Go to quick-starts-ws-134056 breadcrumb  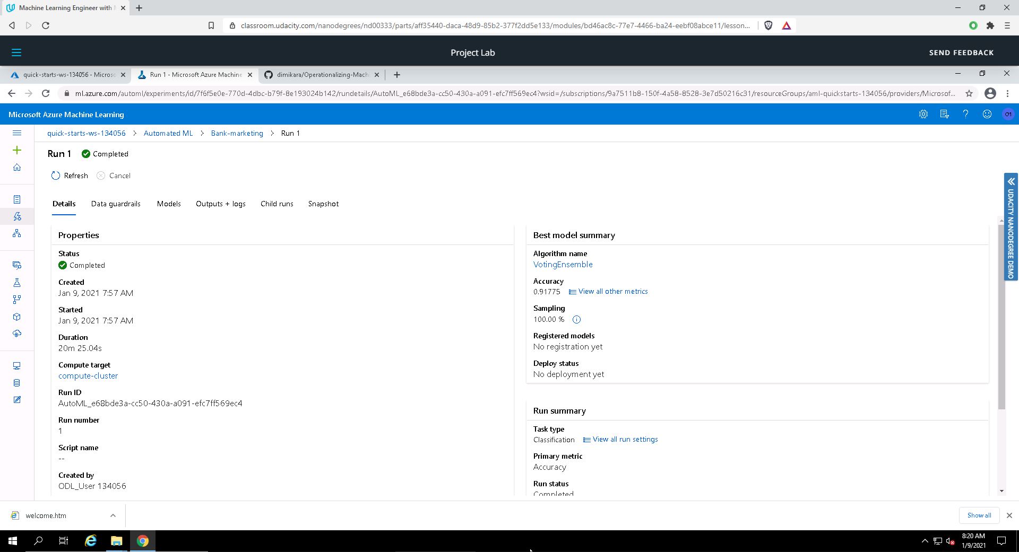[x=87, y=133]
